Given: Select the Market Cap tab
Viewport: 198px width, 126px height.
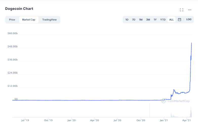Looking at the screenshot, I should (x=29, y=20).
